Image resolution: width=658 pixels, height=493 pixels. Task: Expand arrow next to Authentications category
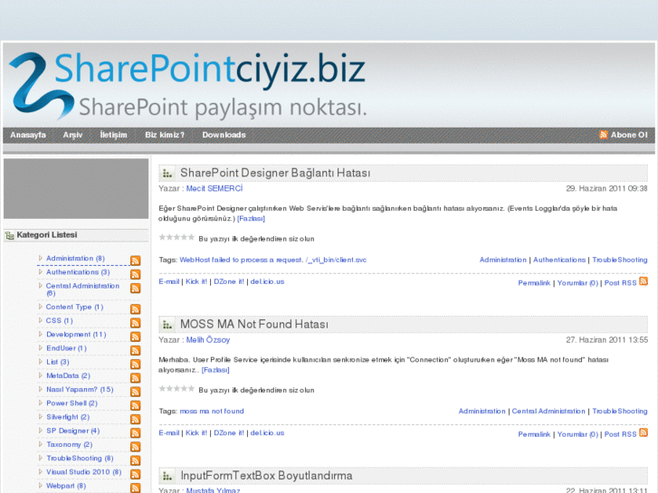click(x=41, y=272)
